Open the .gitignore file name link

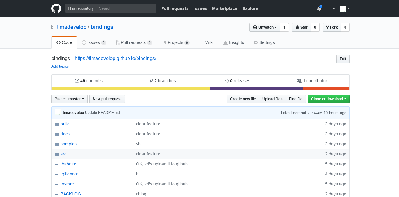tap(69, 174)
